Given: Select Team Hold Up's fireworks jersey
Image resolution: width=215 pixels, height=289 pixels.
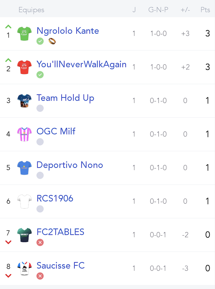Looking at the screenshot, I should point(24,101).
